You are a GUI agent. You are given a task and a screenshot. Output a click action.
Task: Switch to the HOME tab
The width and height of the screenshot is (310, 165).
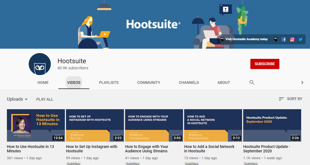43,82
